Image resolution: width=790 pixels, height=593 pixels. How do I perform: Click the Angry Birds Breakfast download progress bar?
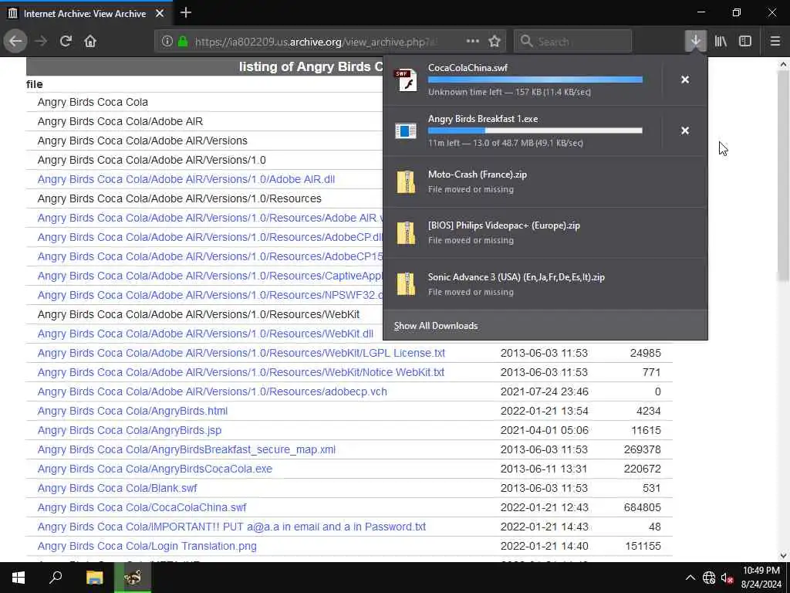pyautogui.click(x=535, y=130)
